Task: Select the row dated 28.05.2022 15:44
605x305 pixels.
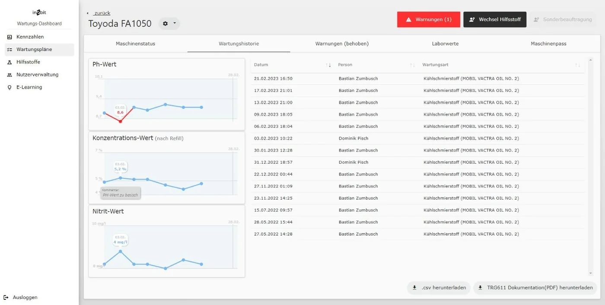Action: pos(417,222)
